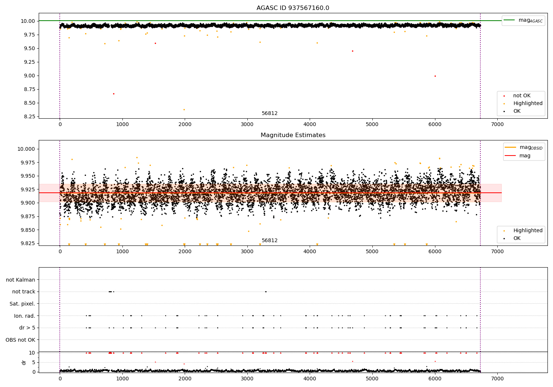Click the '3000' x-tick under the top plot
This screenshot has height=387, width=553.
[x=247, y=125]
